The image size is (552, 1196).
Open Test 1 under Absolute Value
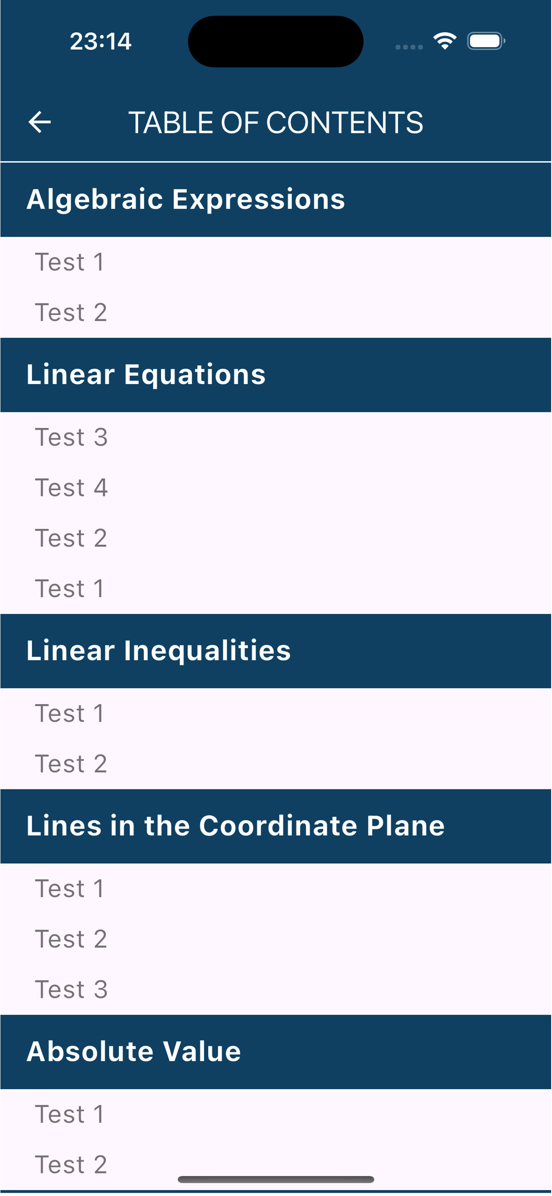click(x=276, y=1115)
